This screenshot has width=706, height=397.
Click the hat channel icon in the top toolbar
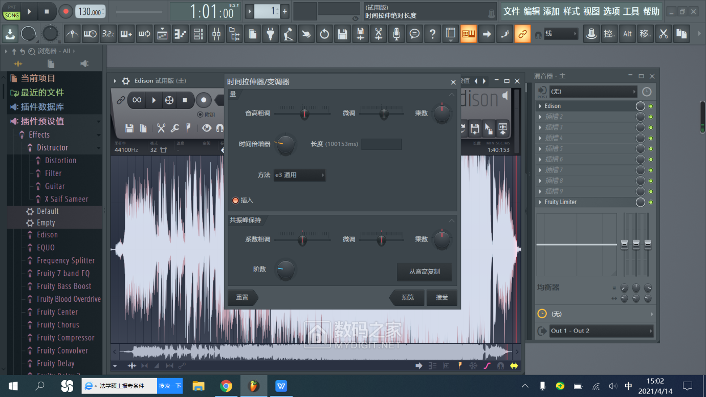(x=591, y=34)
